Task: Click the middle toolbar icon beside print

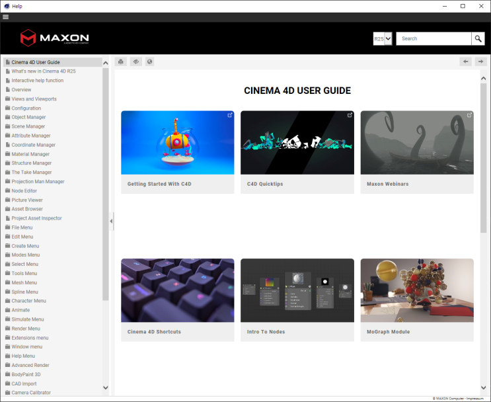Action: (135, 61)
